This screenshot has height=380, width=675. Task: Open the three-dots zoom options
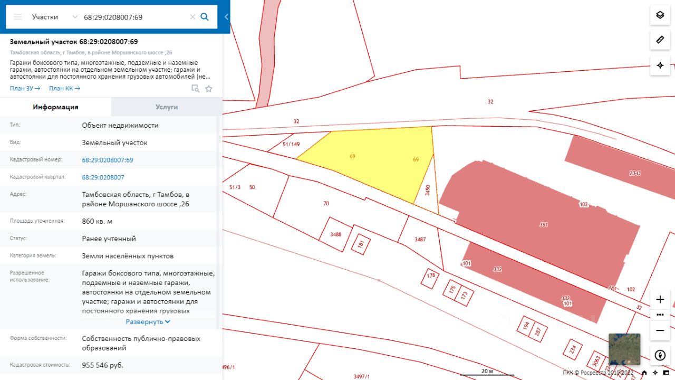coord(660,315)
